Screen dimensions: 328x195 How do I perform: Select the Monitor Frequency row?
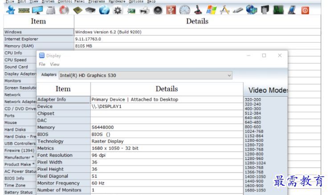coord(140,183)
